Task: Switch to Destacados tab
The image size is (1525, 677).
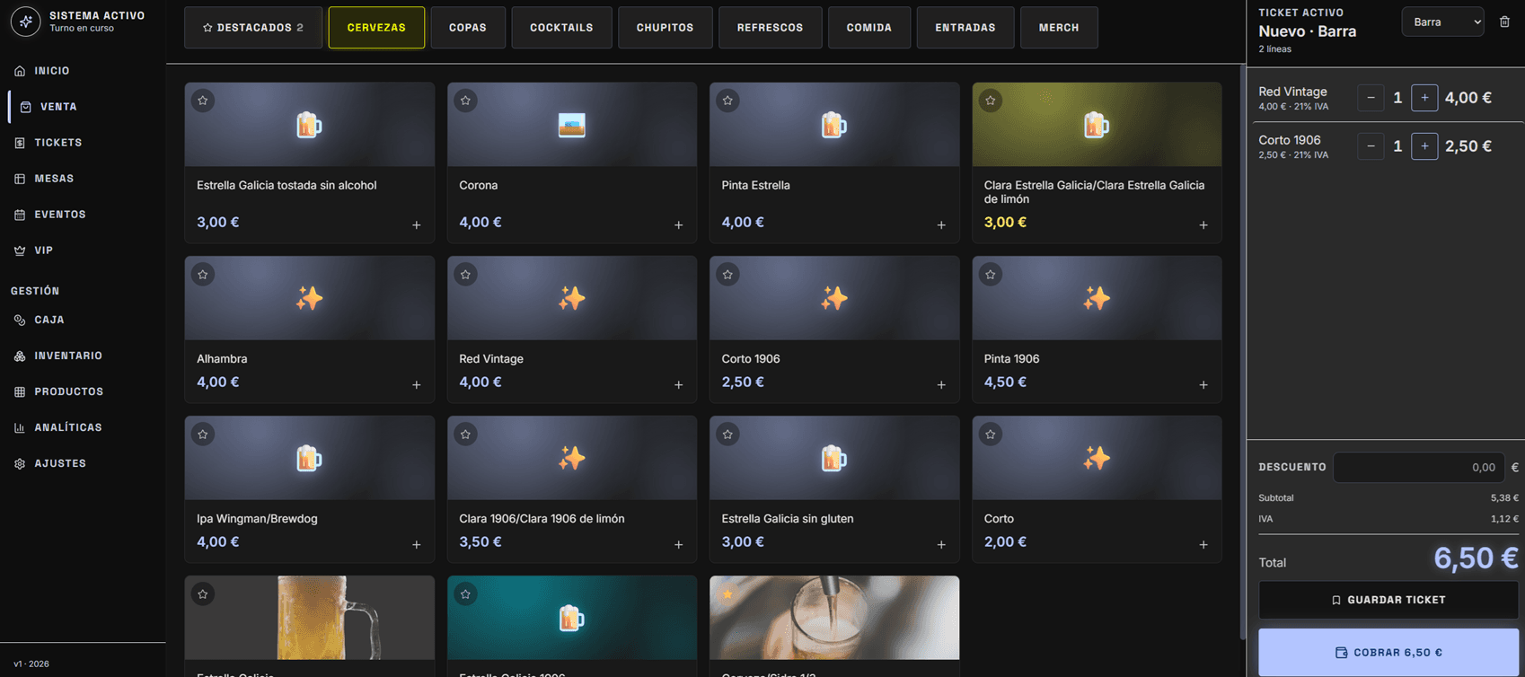Action: point(253,28)
